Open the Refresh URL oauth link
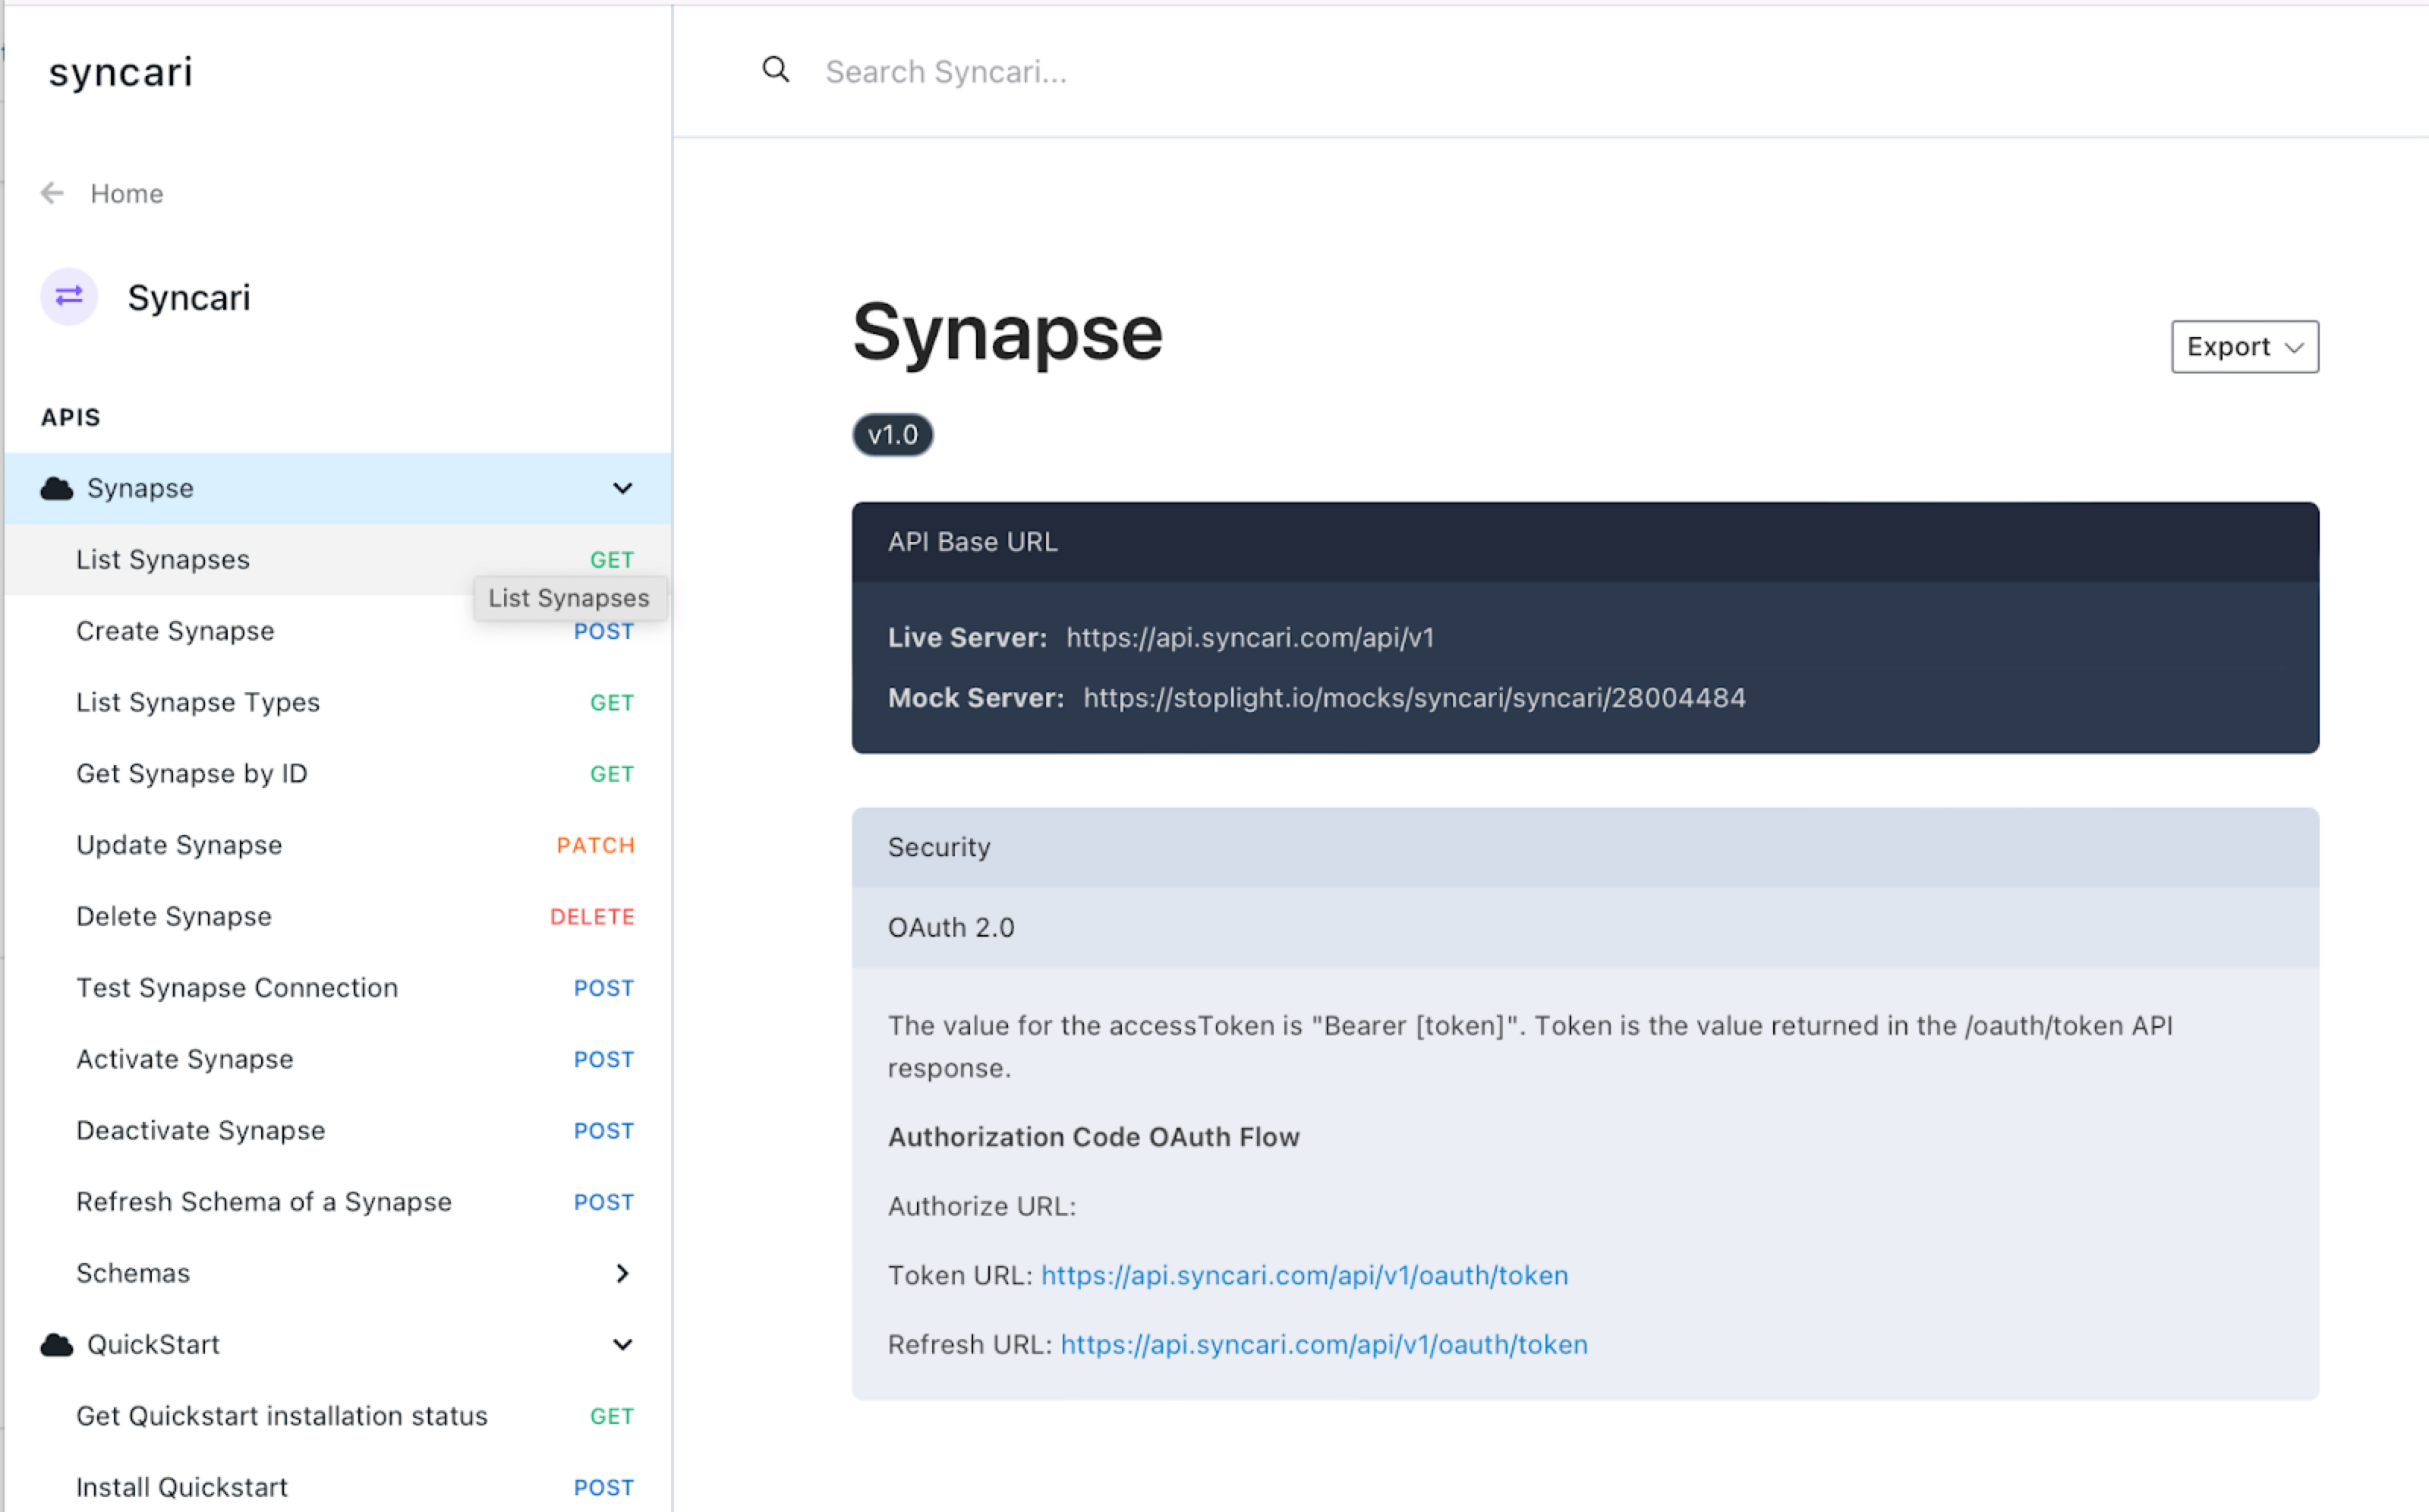 click(1324, 1345)
